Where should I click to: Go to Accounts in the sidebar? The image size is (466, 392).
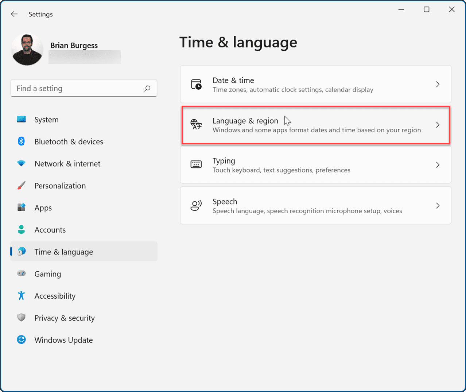tap(50, 230)
